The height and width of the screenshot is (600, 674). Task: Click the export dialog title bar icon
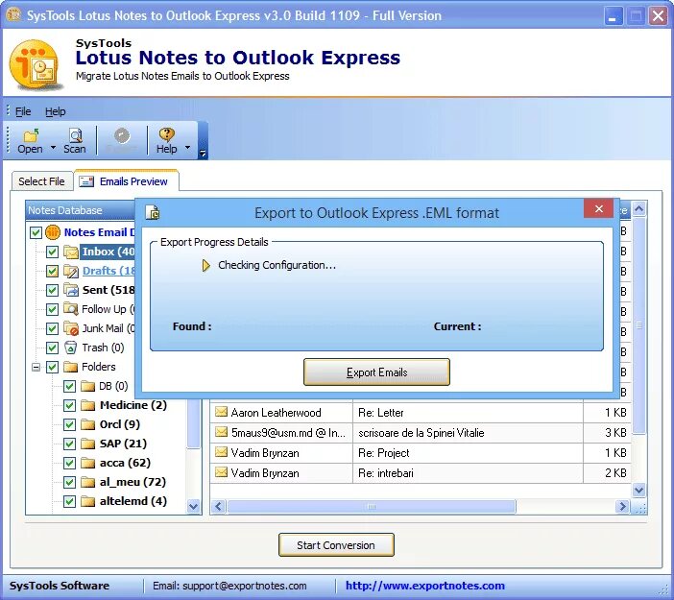pos(153,212)
